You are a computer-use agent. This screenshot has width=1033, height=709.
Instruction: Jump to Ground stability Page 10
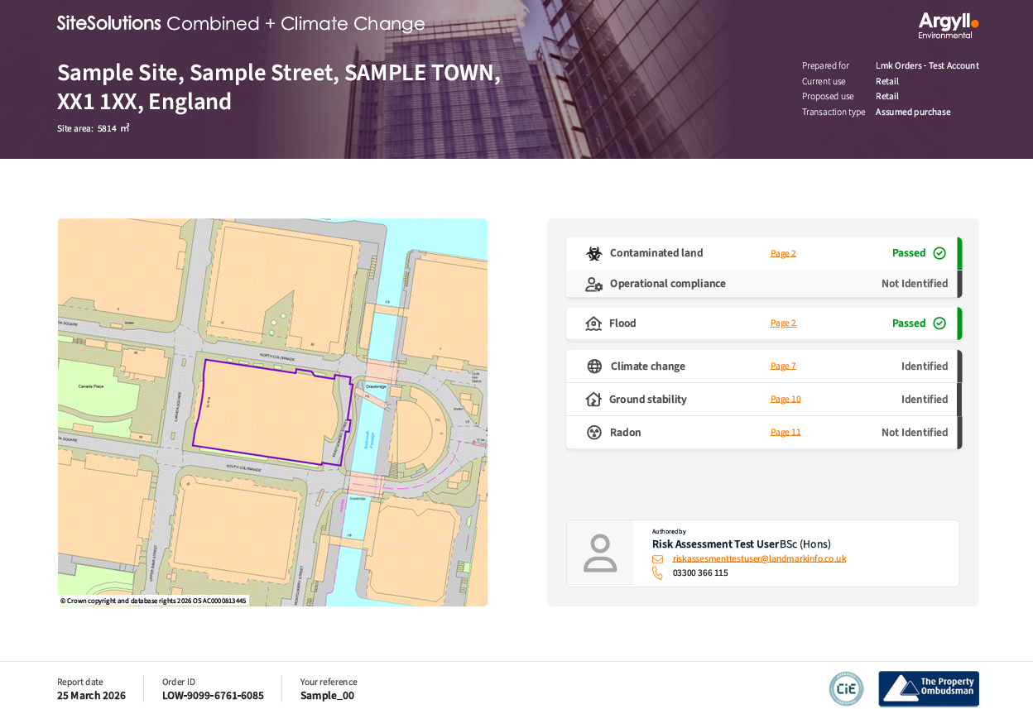(x=785, y=400)
